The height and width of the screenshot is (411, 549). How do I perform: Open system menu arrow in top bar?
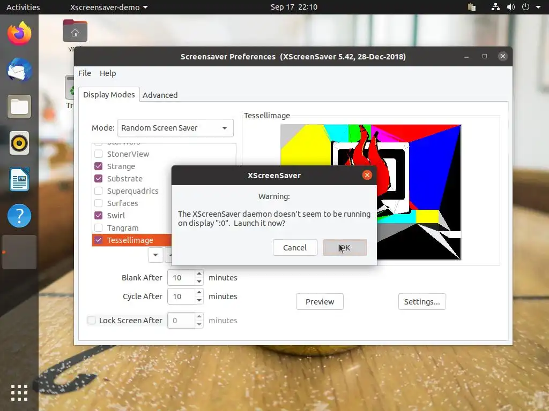(x=538, y=7)
